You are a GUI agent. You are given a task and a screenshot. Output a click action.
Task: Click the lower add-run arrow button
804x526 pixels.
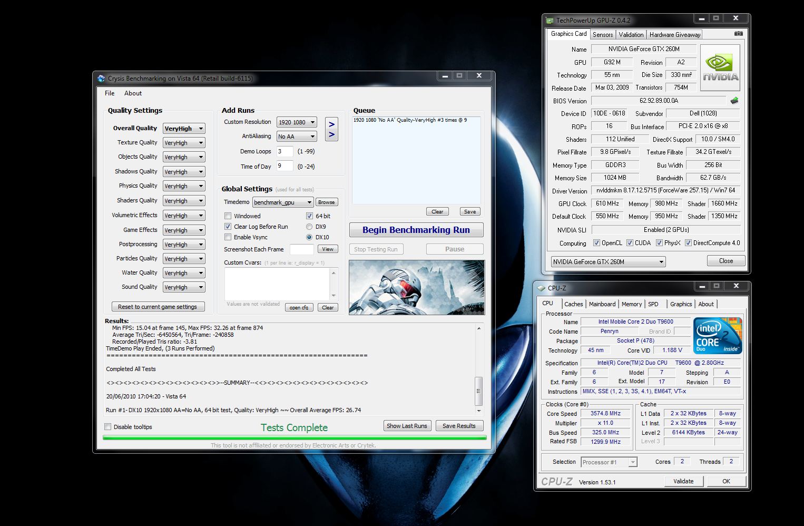[x=331, y=135]
